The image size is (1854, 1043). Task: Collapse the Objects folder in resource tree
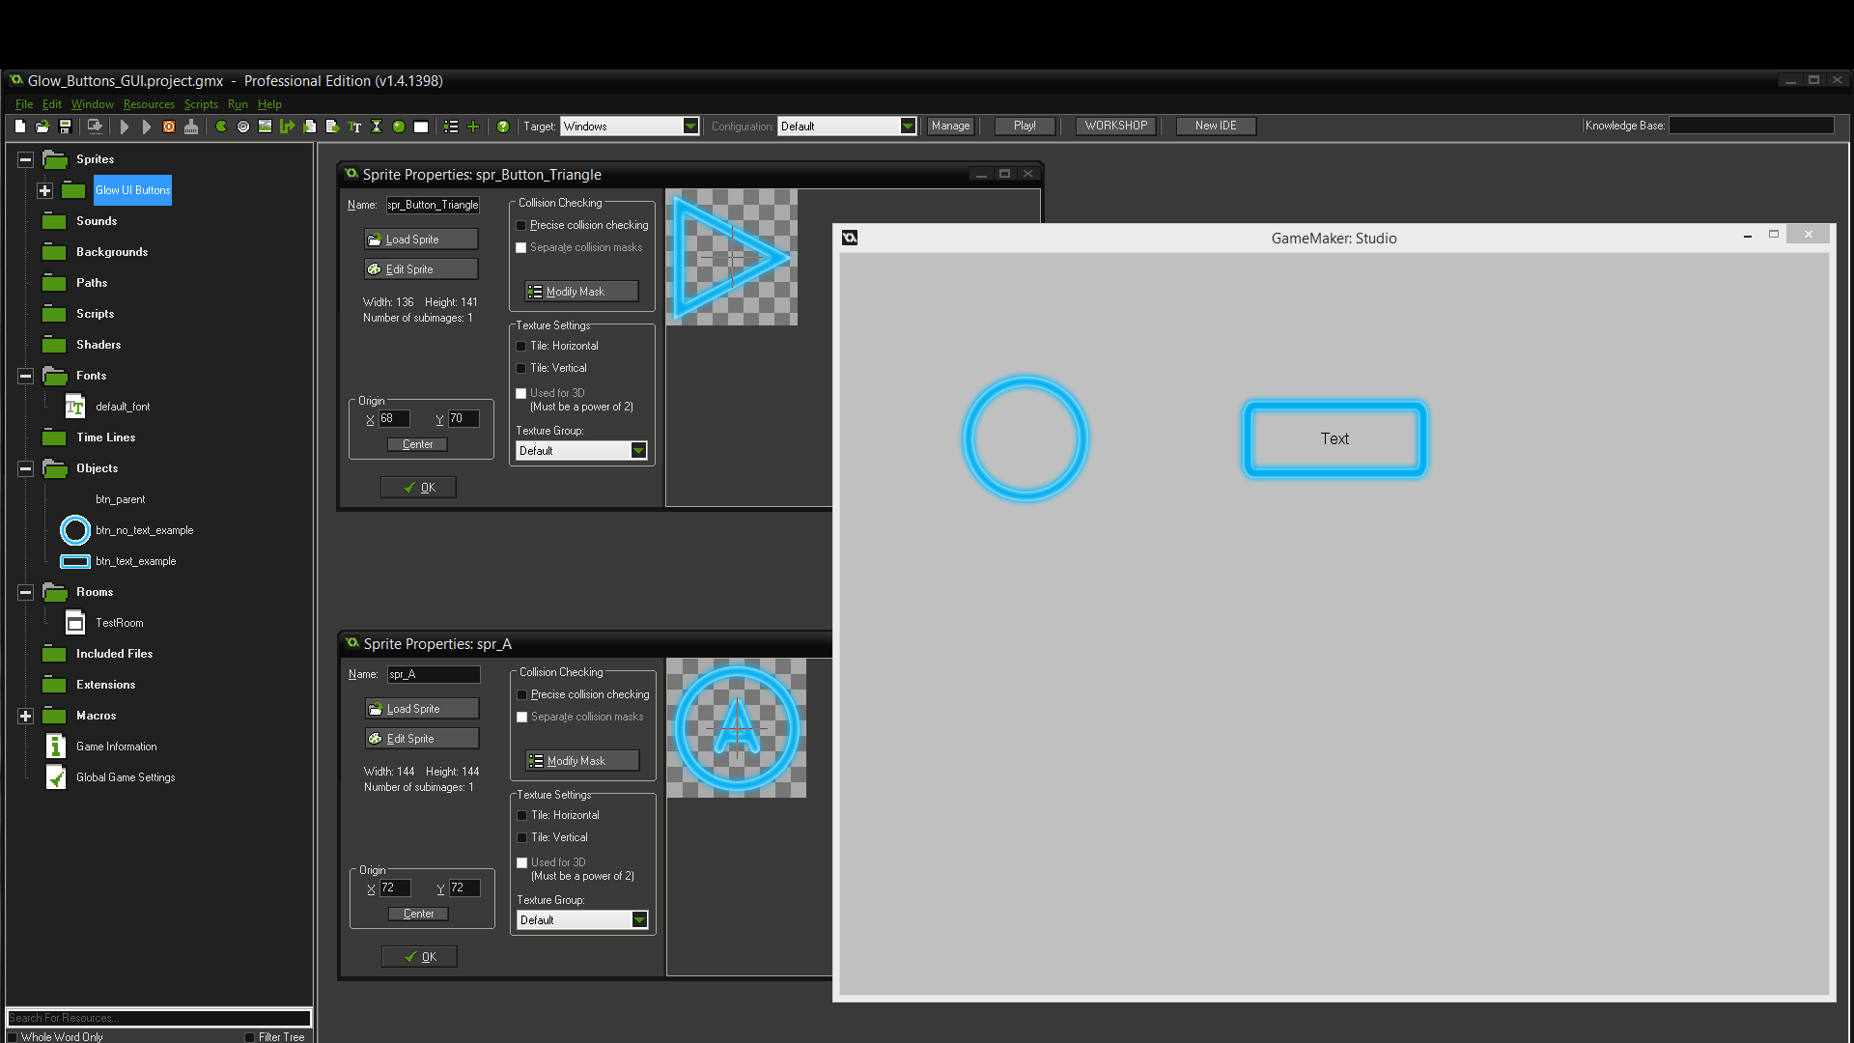tap(24, 468)
